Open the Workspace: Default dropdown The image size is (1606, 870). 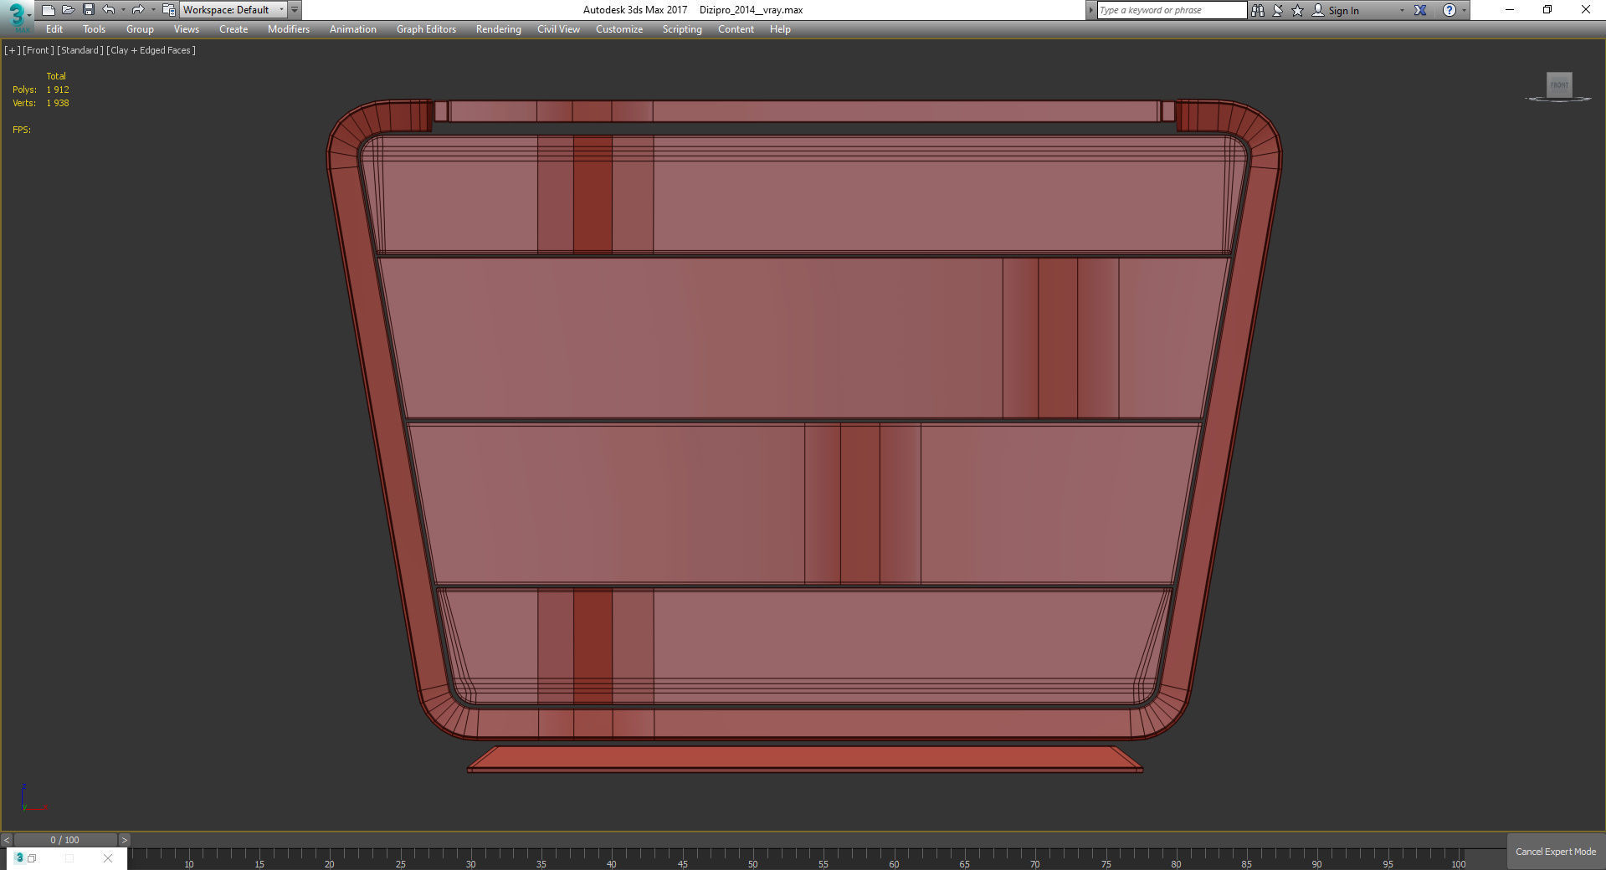(233, 10)
